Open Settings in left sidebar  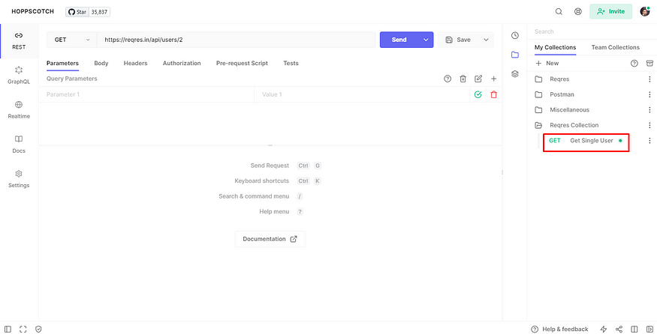click(19, 179)
